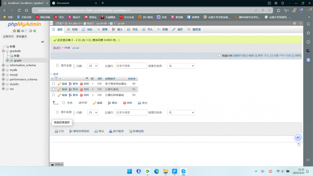Toggle the bottom show-all checkbox
The height and width of the screenshot is (176, 313).
click(x=58, y=112)
